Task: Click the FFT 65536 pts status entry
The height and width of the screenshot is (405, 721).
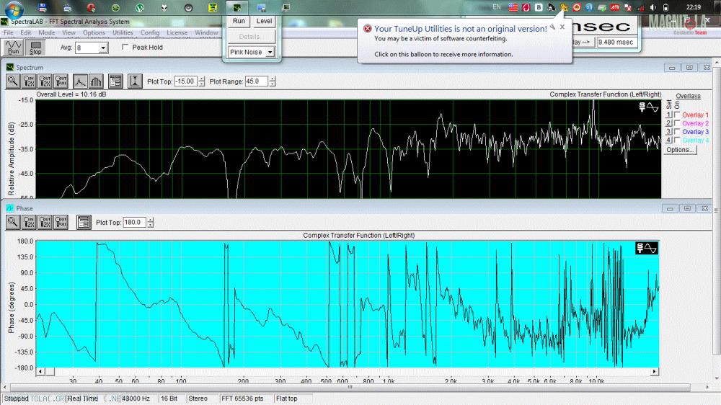Action: pyautogui.click(x=242, y=399)
